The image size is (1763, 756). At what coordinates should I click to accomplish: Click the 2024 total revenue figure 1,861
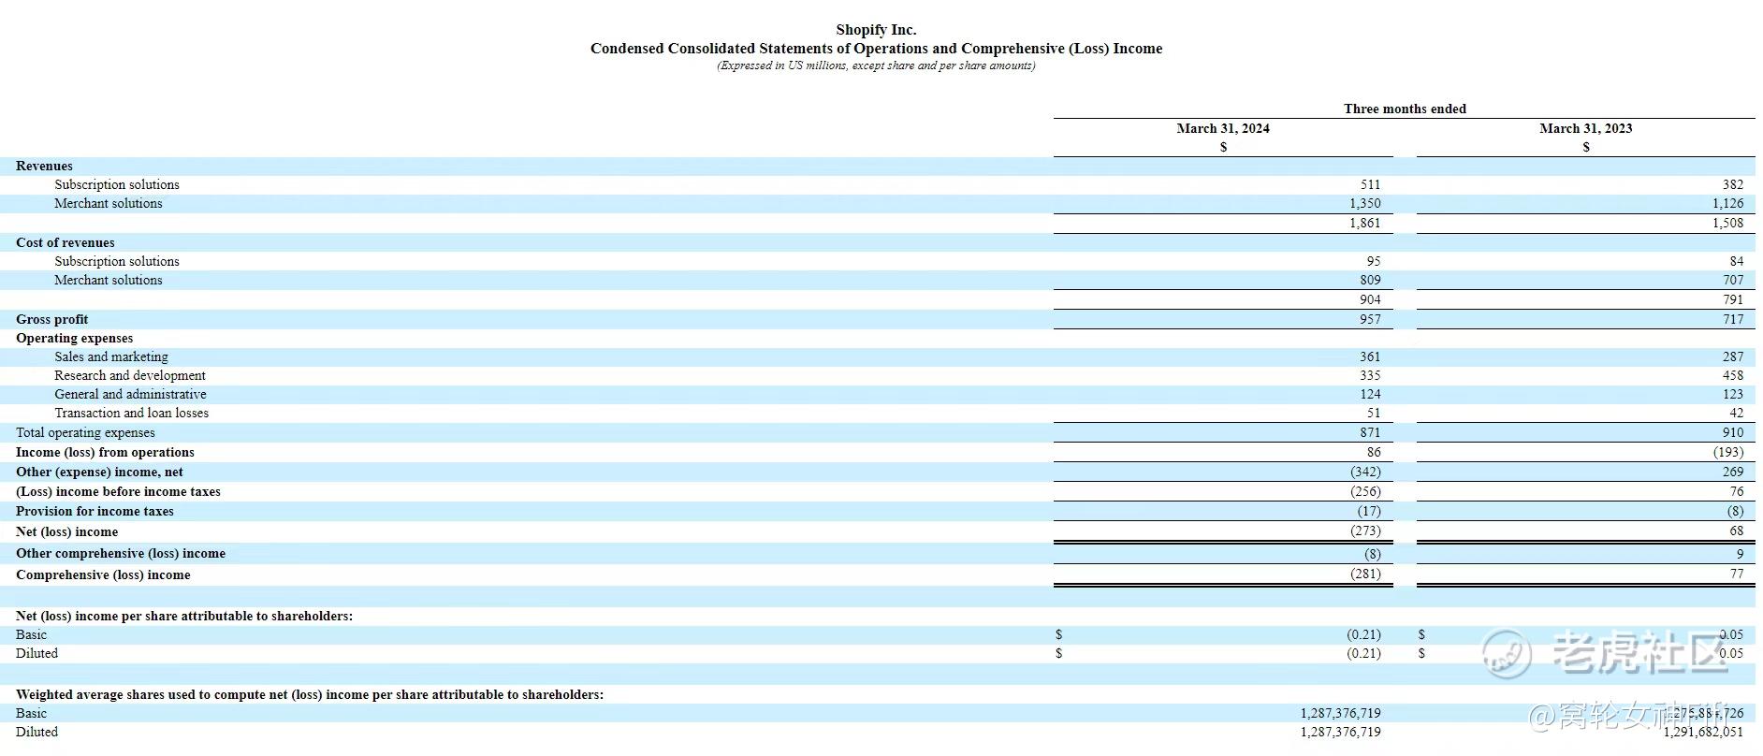[1365, 223]
